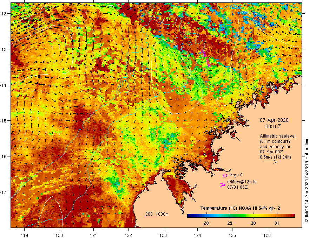The image size is (309, 238).
Task: Click the magenta Argo circle legend symbol
Action: [x=225, y=175]
